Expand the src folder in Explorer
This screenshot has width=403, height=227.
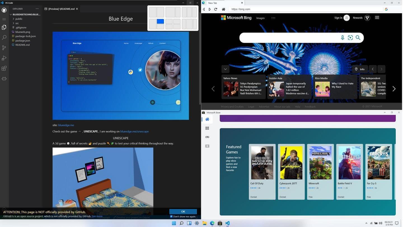coord(17,23)
